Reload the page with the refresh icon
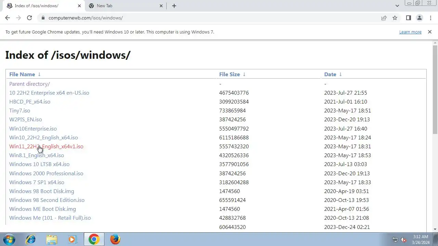 [29, 18]
